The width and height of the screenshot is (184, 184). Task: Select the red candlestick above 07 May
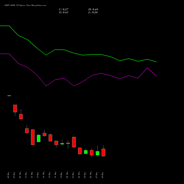(x=15, y=109)
